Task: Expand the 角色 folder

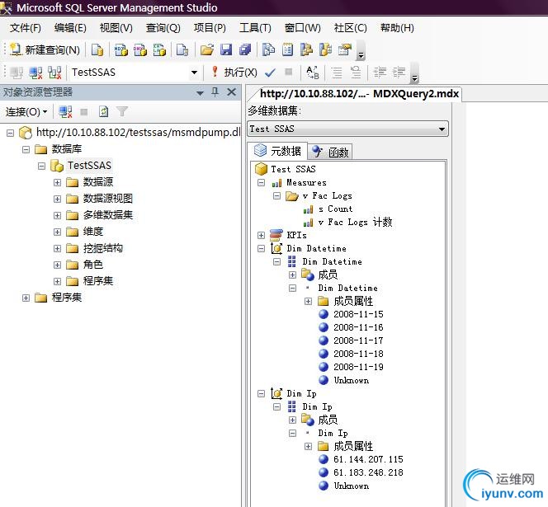Action: pos(57,265)
